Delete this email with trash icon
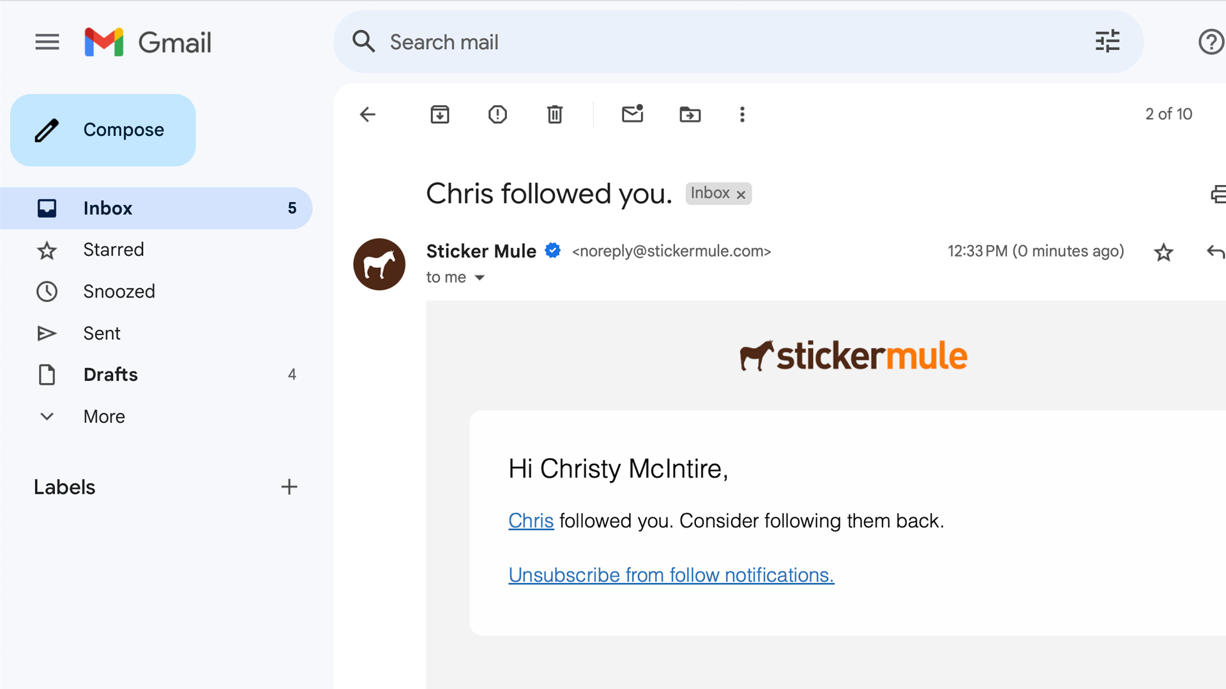 pos(555,115)
